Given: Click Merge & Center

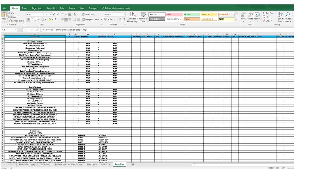Looking at the screenshot, I should coord(91,19).
